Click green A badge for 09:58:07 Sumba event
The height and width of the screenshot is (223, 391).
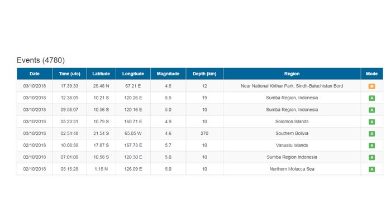pos(371,110)
